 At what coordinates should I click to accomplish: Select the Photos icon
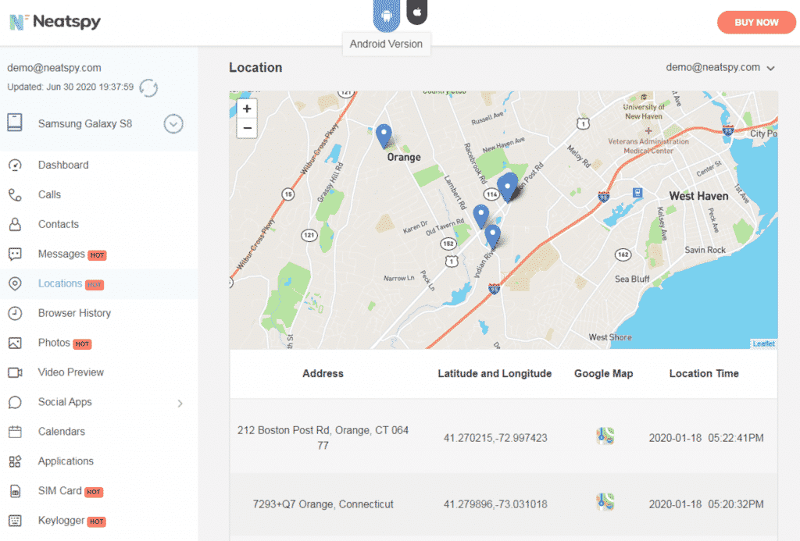pos(55,343)
